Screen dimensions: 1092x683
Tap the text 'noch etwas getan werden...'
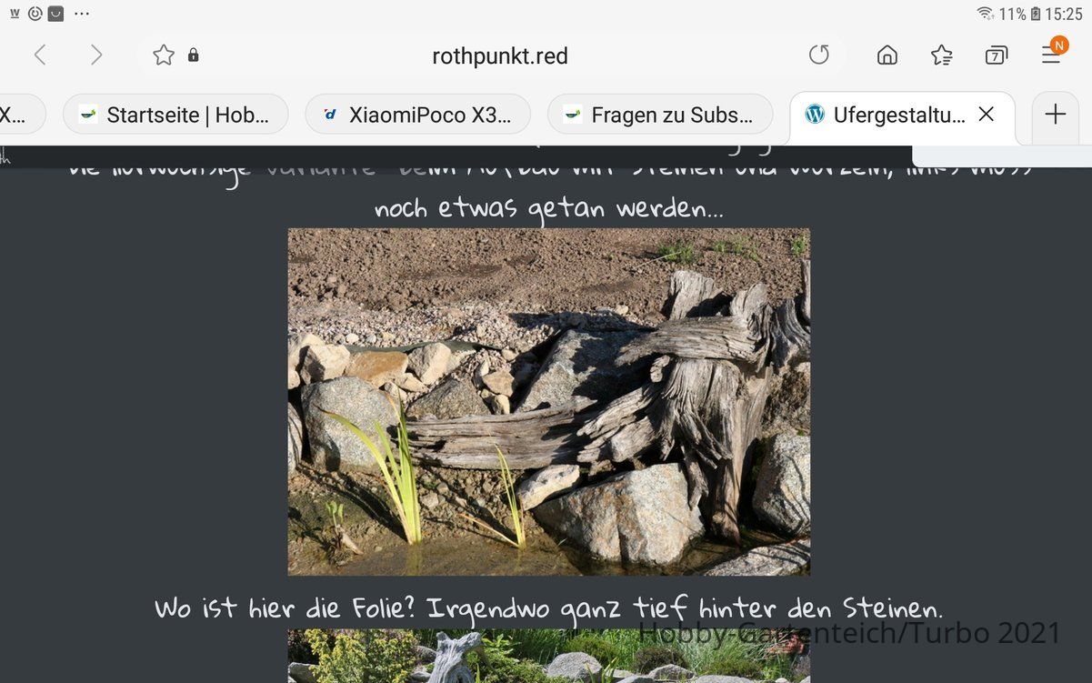[x=549, y=208]
